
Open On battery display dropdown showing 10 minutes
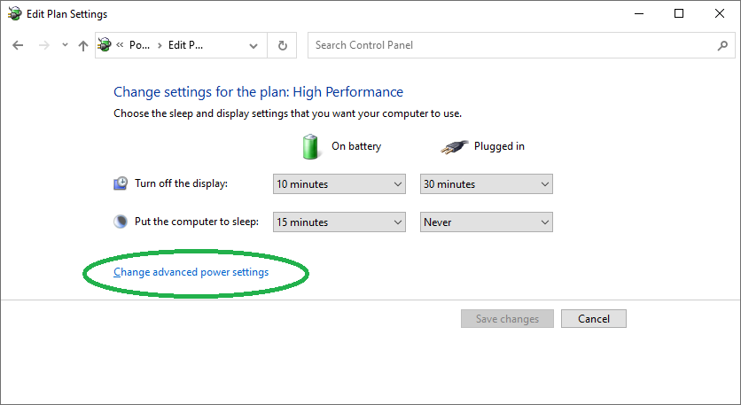point(339,184)
